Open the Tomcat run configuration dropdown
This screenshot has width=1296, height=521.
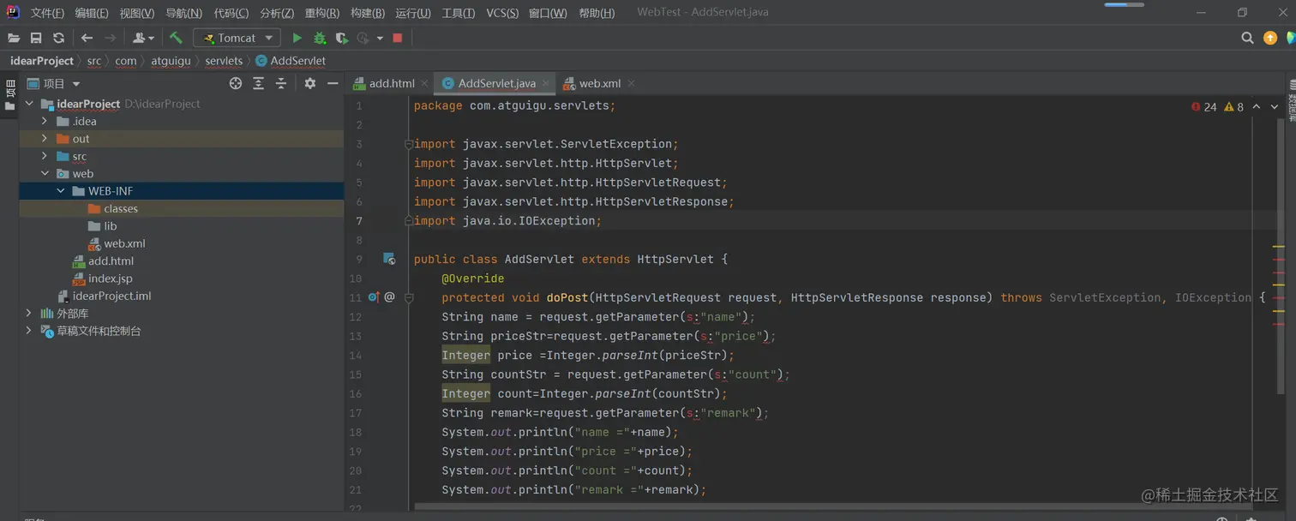click(237, 38)
